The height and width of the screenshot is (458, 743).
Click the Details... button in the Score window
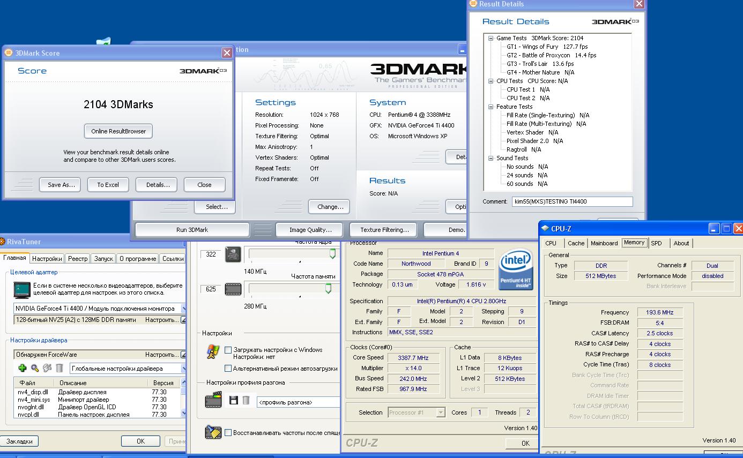pos(158,185)
